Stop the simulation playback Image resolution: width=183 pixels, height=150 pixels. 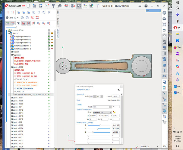(39, 12)
